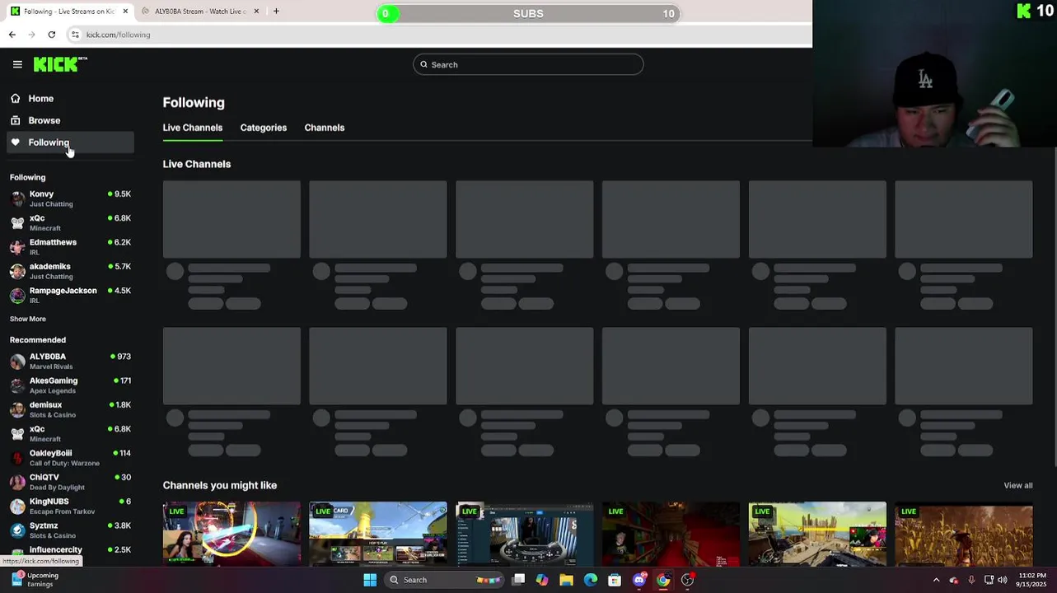The image size is (1057, 593).
Task: Open the taskbar clock and date
Action: pyautogui.click(x=1031, y=579)
